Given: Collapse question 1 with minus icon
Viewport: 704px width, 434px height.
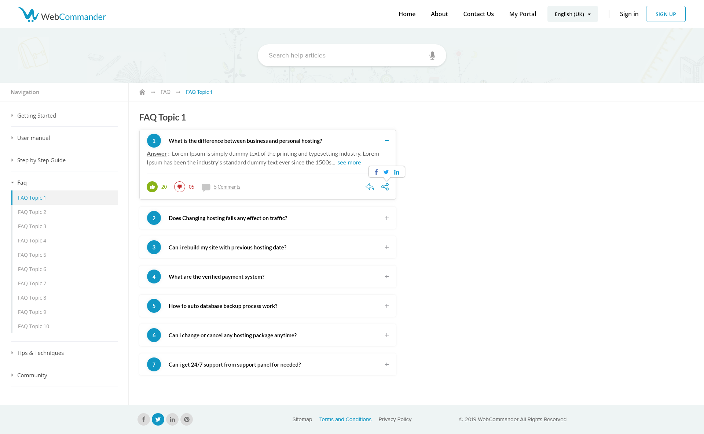Looking at the screenshot, I should tap(386, 141).
